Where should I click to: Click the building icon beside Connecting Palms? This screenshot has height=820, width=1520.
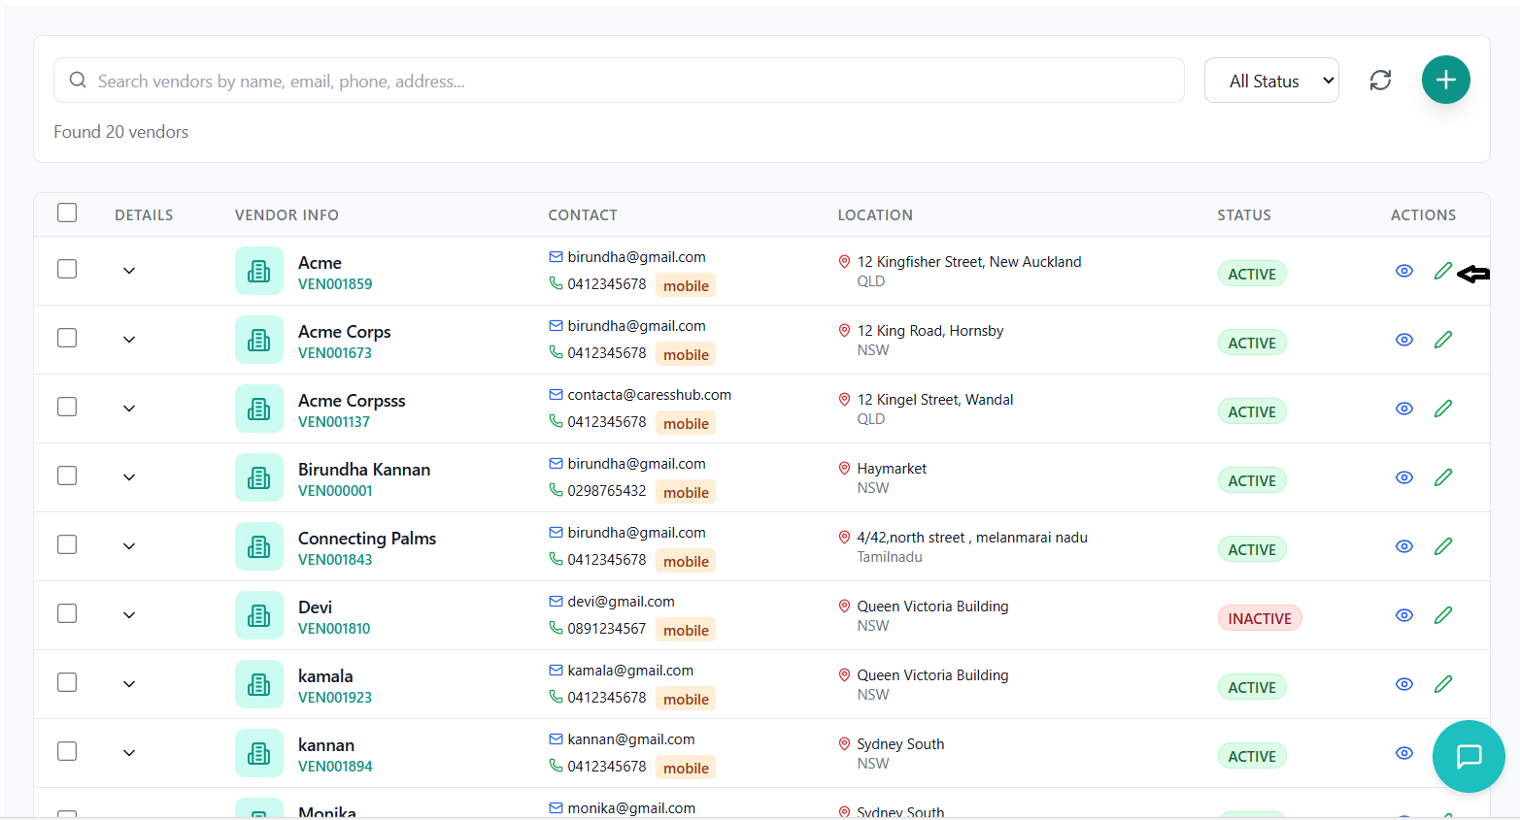point(259,545)
